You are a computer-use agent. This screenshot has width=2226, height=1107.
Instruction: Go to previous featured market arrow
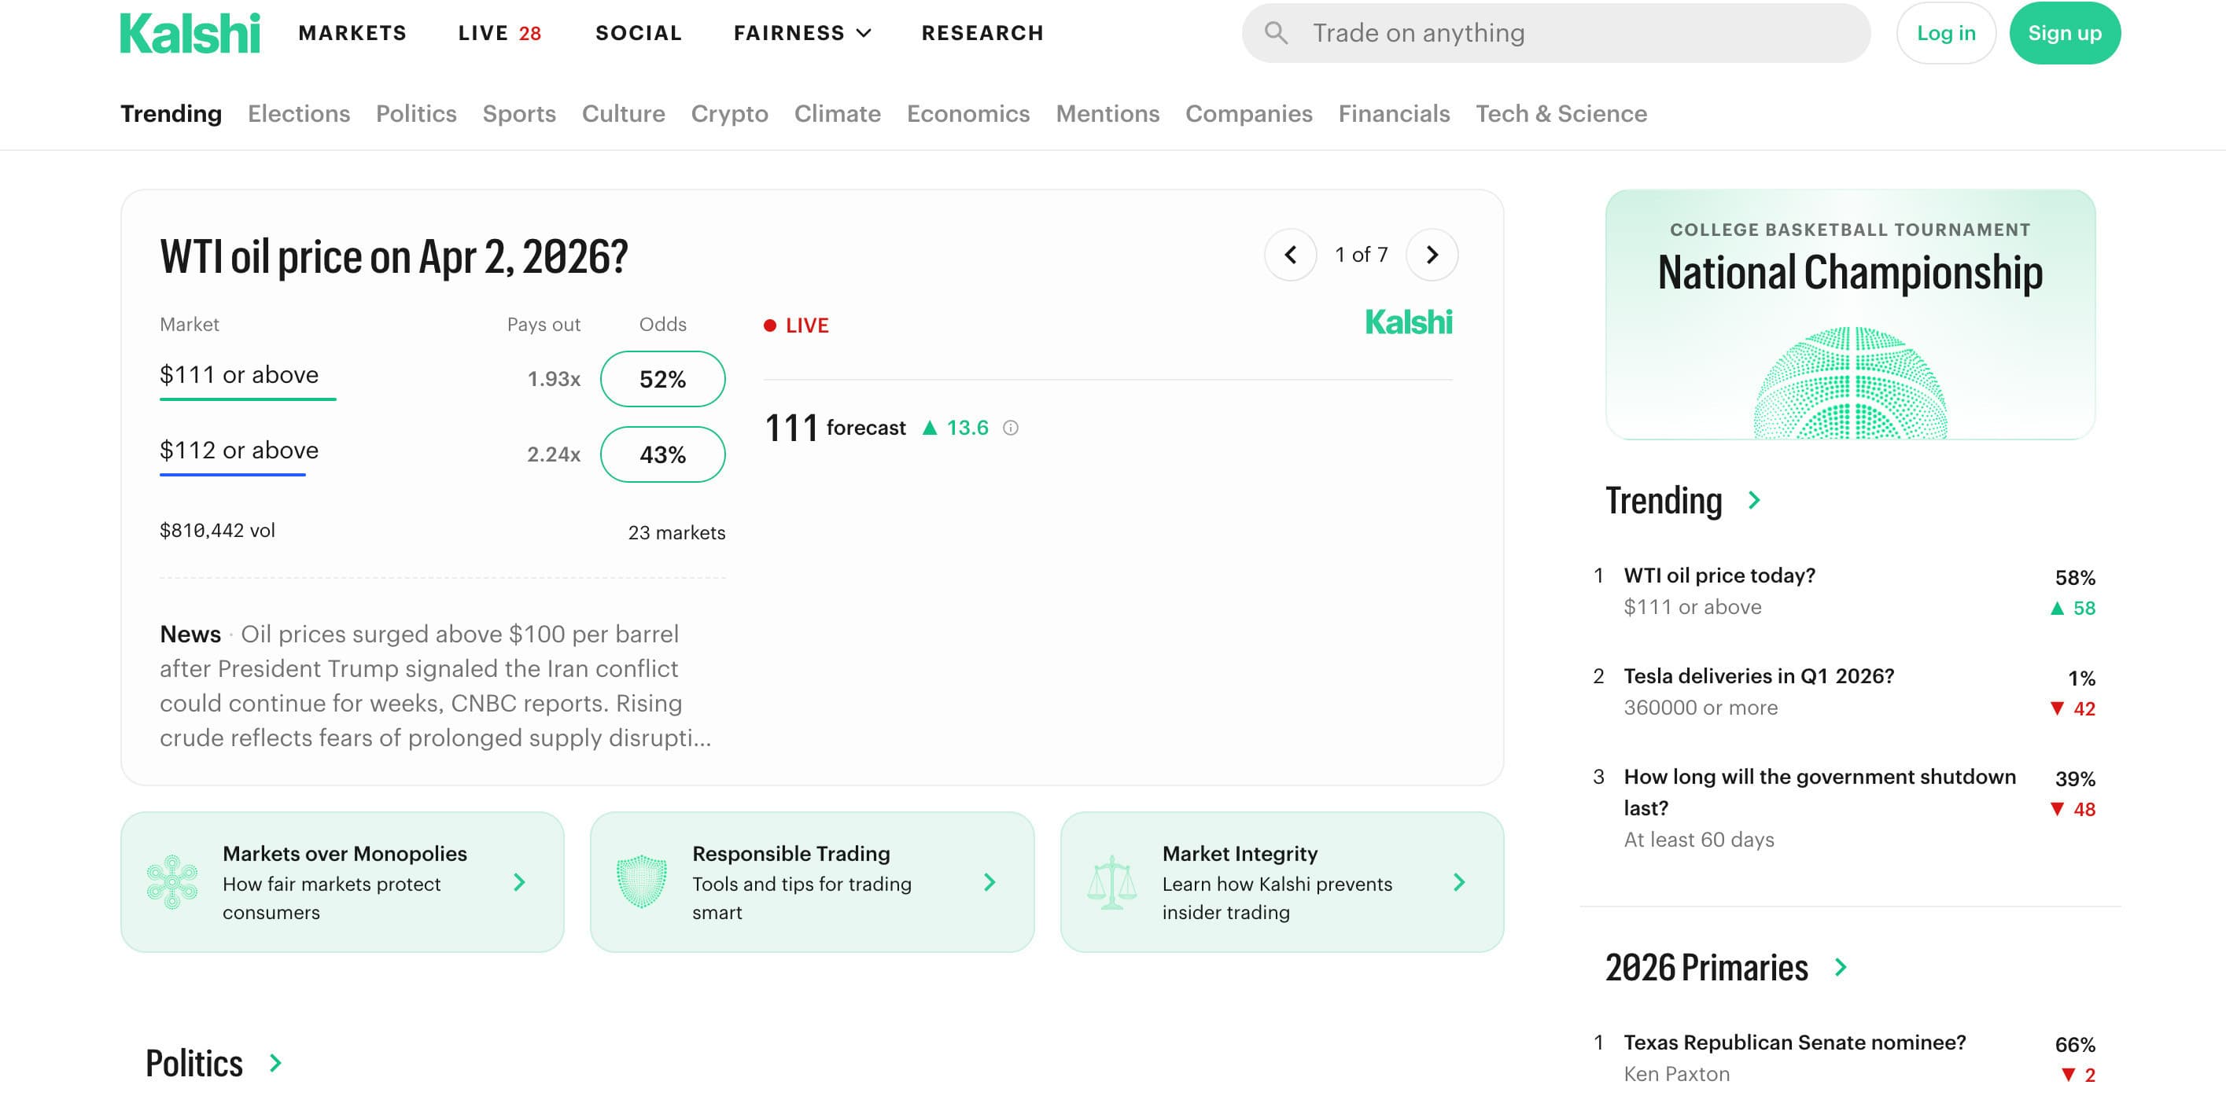pos(1290,255)
